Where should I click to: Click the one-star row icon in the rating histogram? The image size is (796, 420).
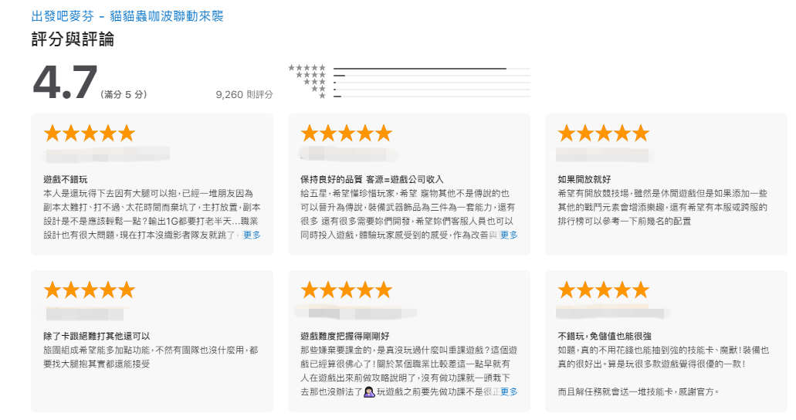pyautogui.click(x=322, y=96)
